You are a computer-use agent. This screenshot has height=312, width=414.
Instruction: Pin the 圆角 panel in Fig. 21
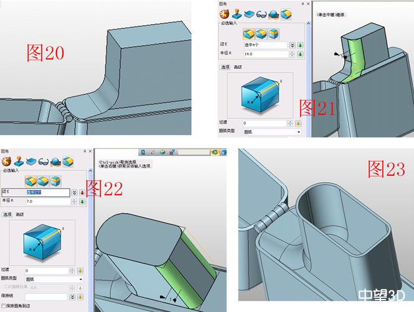(x=303, y=4)
